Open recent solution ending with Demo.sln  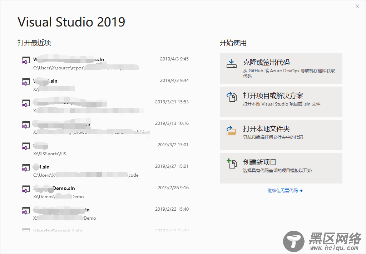(x=105, y=192)
